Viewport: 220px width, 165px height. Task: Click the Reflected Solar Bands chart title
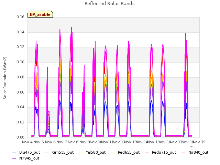pyautogui.click(x=110, y=4)
